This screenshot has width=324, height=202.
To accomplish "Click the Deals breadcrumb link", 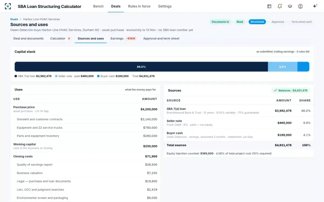I will pyautogui.click(x=14, y=19).
